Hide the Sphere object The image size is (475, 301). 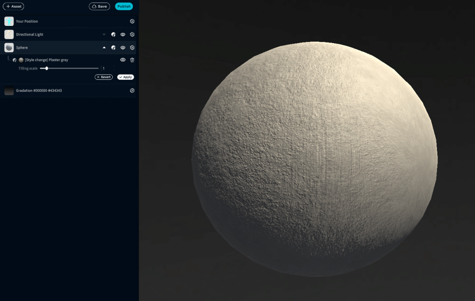point(123,48)
